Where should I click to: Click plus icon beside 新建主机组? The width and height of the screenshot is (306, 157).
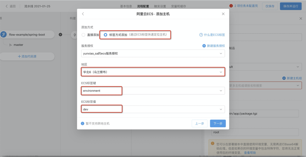pyautogui.click(x=284, y=78)
